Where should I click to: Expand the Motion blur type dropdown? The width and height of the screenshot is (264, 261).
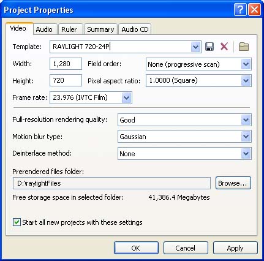click(x=246, y=137)
